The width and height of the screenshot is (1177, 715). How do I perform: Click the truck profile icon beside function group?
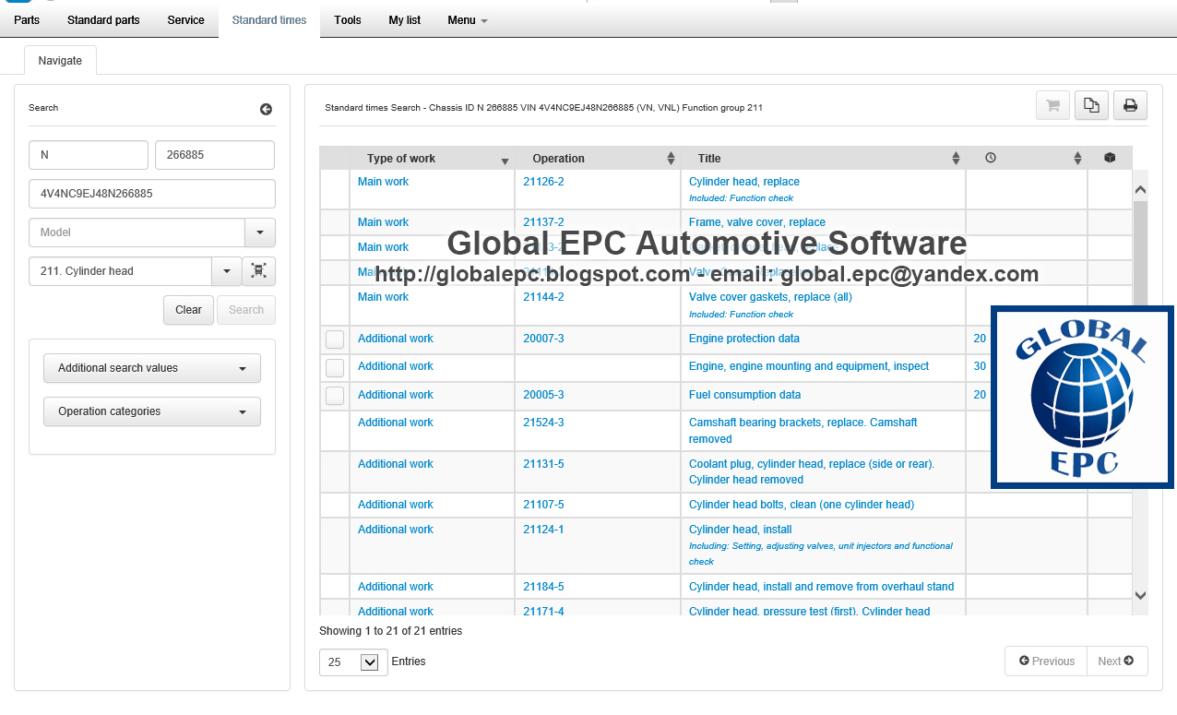tap(259, 270)
